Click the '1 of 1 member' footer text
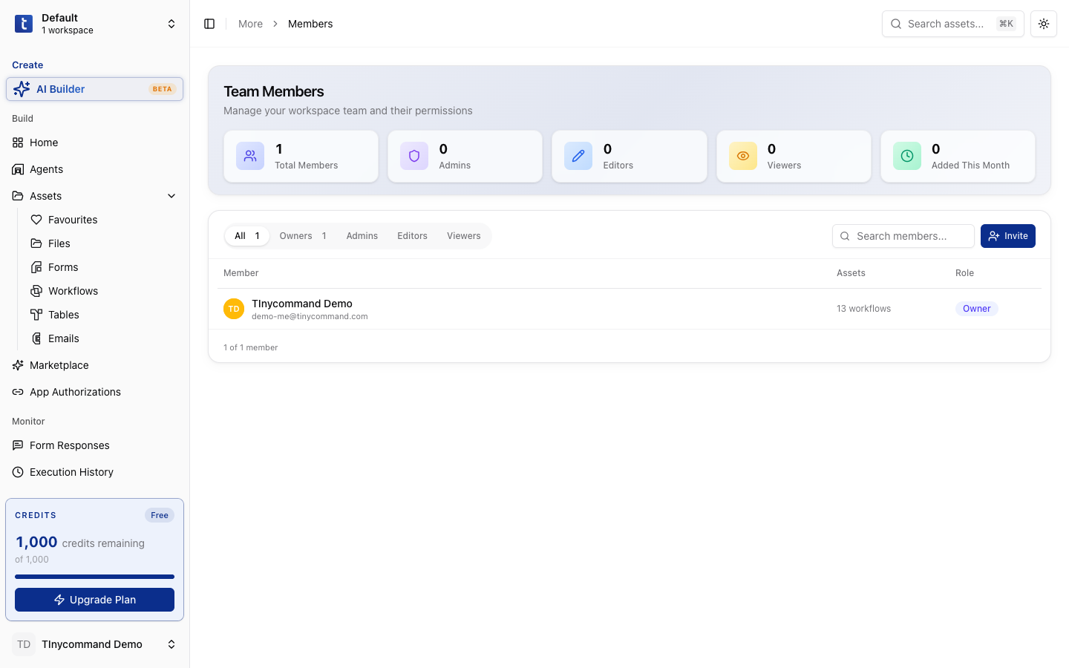The width and height of the screenshot is (1069, 668). (251, 347)
